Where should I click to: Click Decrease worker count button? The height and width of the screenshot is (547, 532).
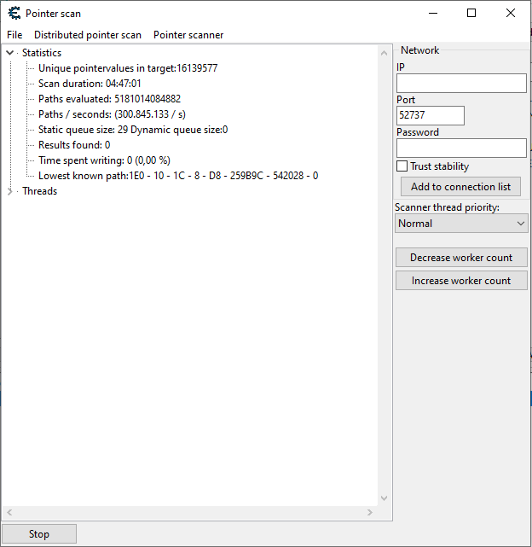[461, 258]
